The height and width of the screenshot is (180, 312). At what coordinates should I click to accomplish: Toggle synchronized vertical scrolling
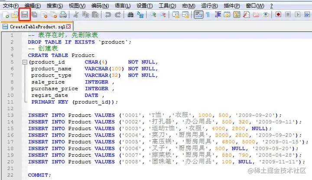tap(175, 15)
